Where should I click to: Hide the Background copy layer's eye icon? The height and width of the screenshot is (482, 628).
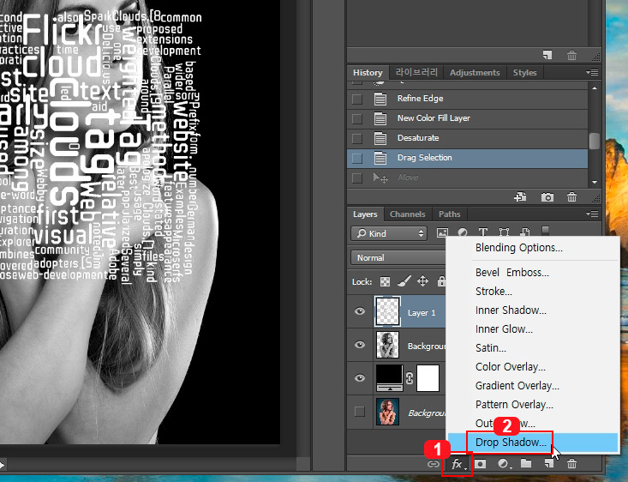coord(360,345)
